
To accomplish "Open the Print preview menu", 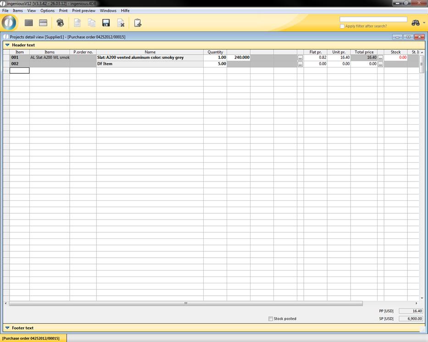I will click(x=83, y=11).
